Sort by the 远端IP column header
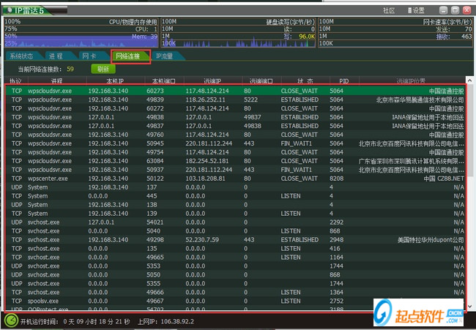The height and width of the screenshot is (330, 476). 212,81
